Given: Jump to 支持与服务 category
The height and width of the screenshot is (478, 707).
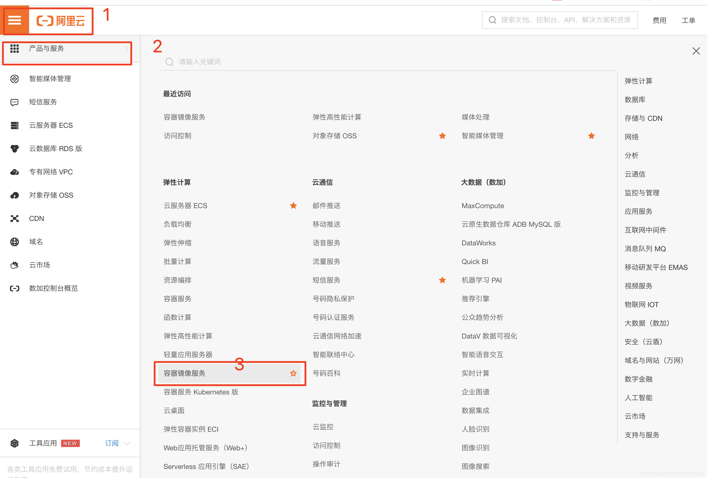Looking at the screenshot, I should pyautogui.click(x=642, y=435).
